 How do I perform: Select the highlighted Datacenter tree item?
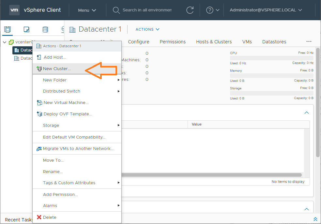(23, 50)
